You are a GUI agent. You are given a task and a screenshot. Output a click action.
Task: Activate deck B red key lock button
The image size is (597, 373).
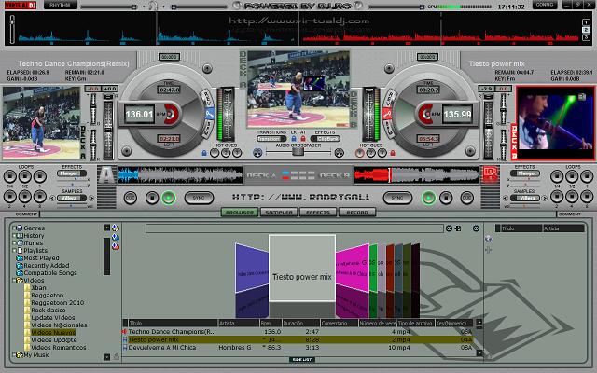pyautogui.click(x=387, y=114)
